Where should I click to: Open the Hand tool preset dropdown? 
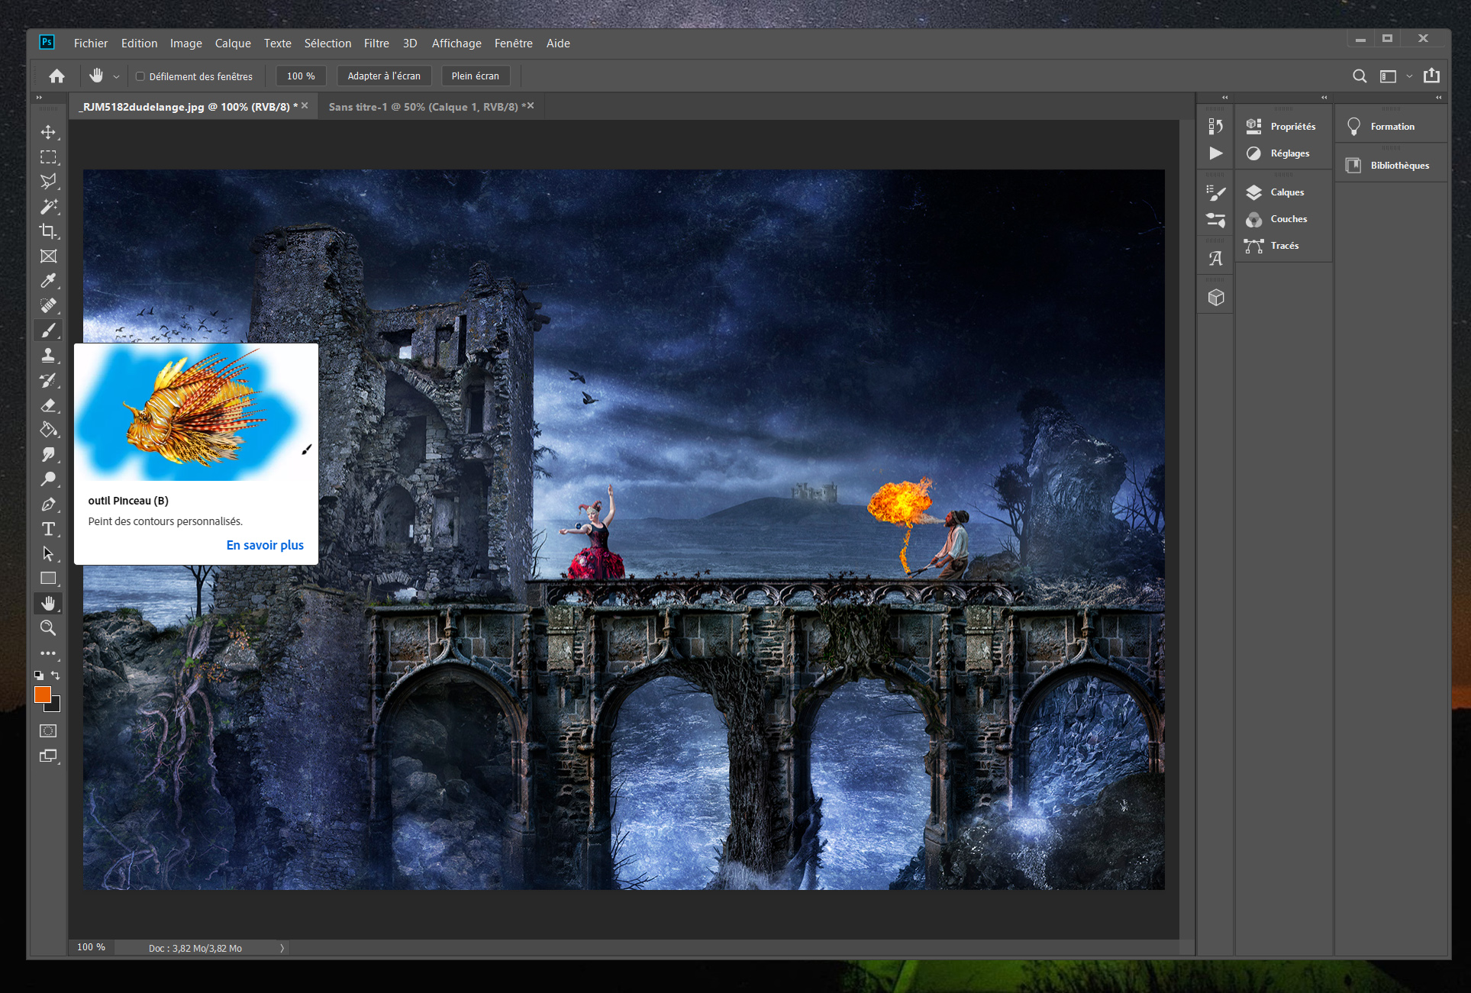click(116, 76)
